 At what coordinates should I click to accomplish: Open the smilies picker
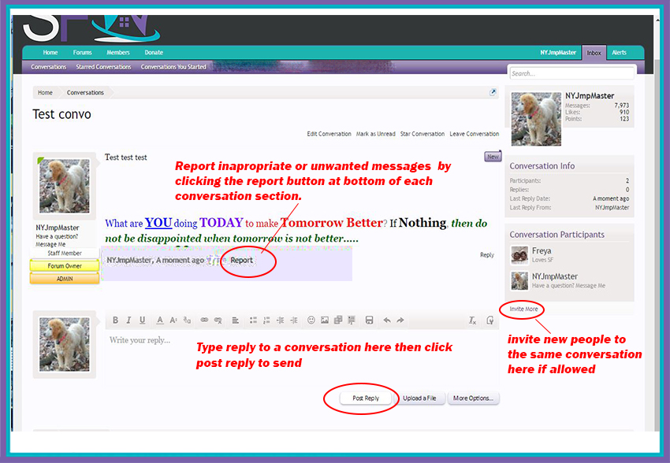click(311, 320)
